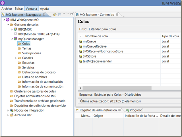The height and width of the screenshot is (137, 182).
Task: Click the Local type cell for SMSStore
Action: click(x=165, y=56)
